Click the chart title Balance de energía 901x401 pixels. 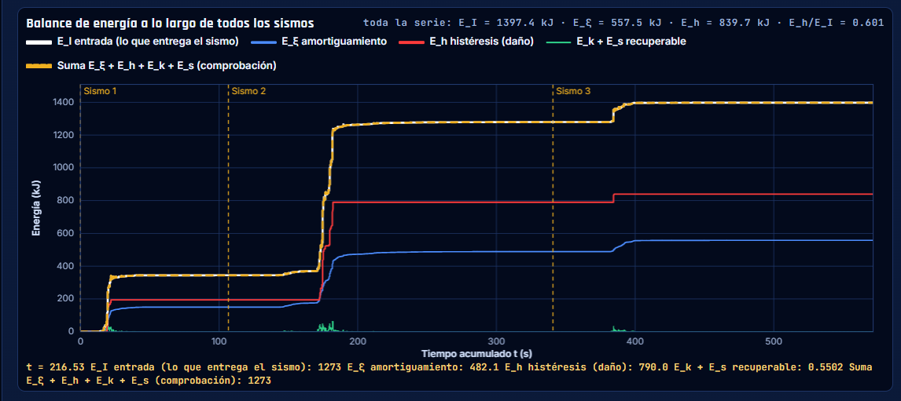pos(170,24)
